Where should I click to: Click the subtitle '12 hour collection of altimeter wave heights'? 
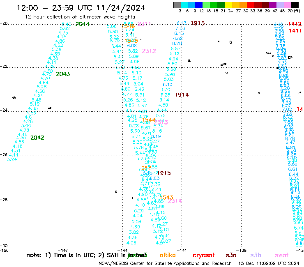pyautogui.click(x=80, y=17)
